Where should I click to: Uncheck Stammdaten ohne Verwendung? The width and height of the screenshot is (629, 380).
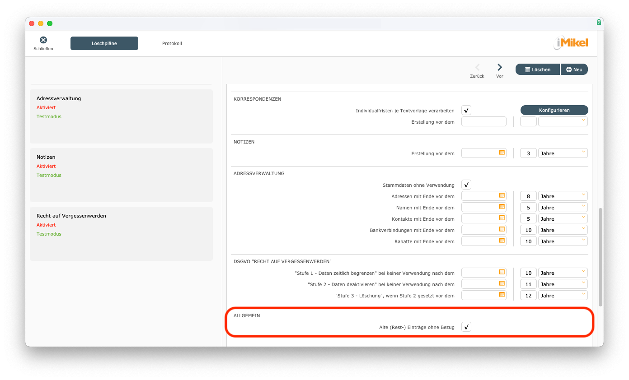(x=466, y=185)
